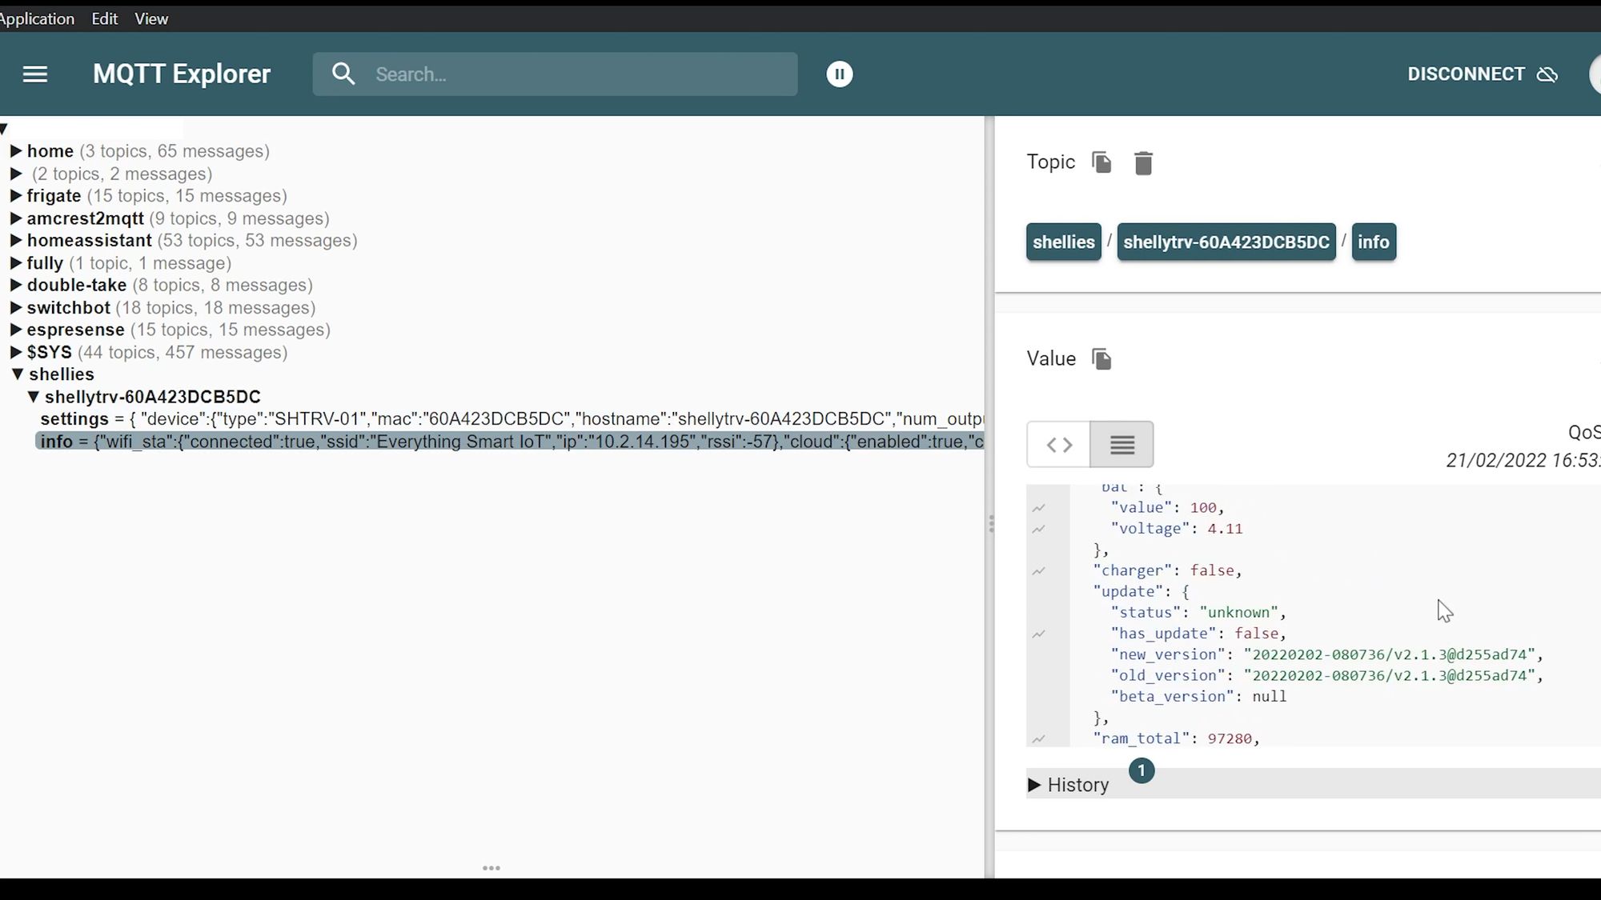Click the old_version value string

point(1390,676)
